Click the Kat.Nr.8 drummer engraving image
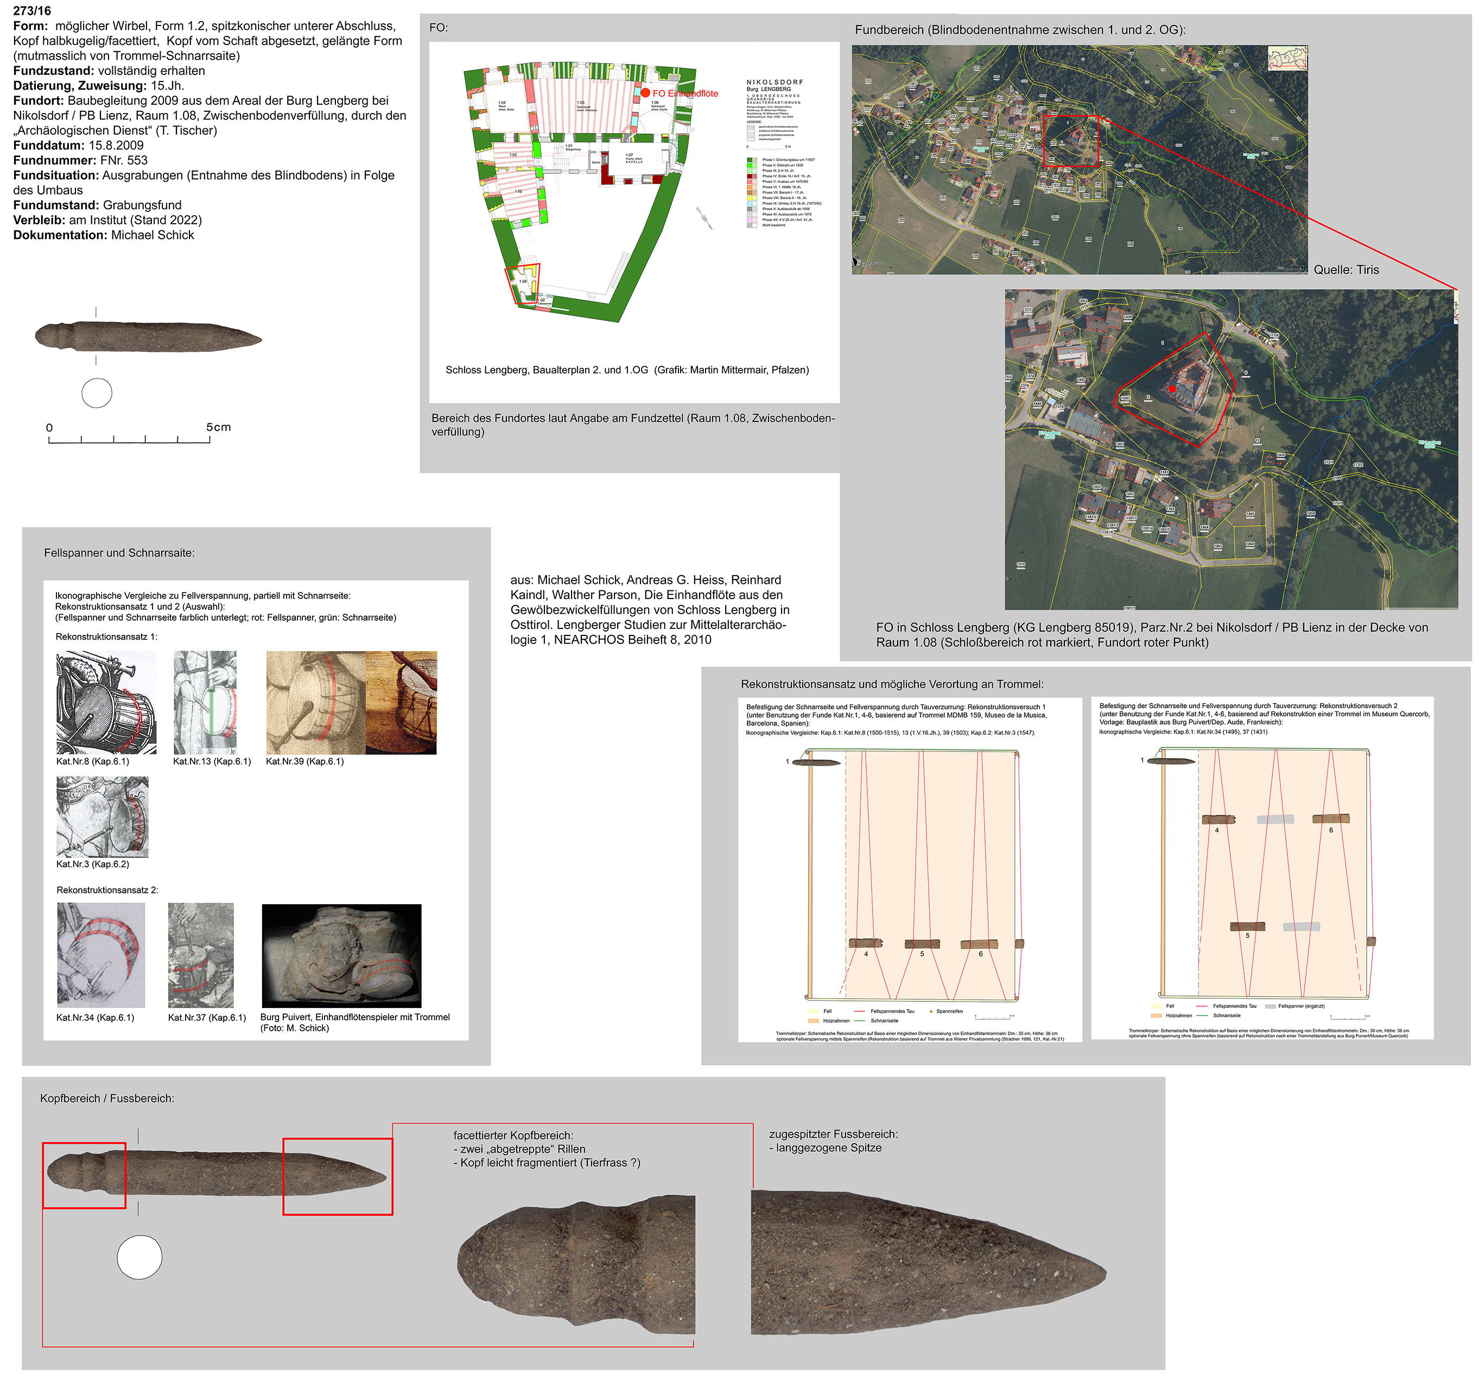This screenshot has width=1479, height=1380. pyautogui.click(x=106, y=702)
